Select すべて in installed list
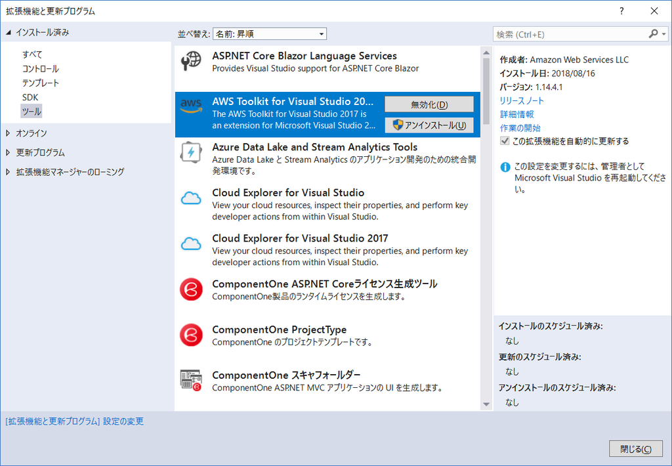 point(32,54)
